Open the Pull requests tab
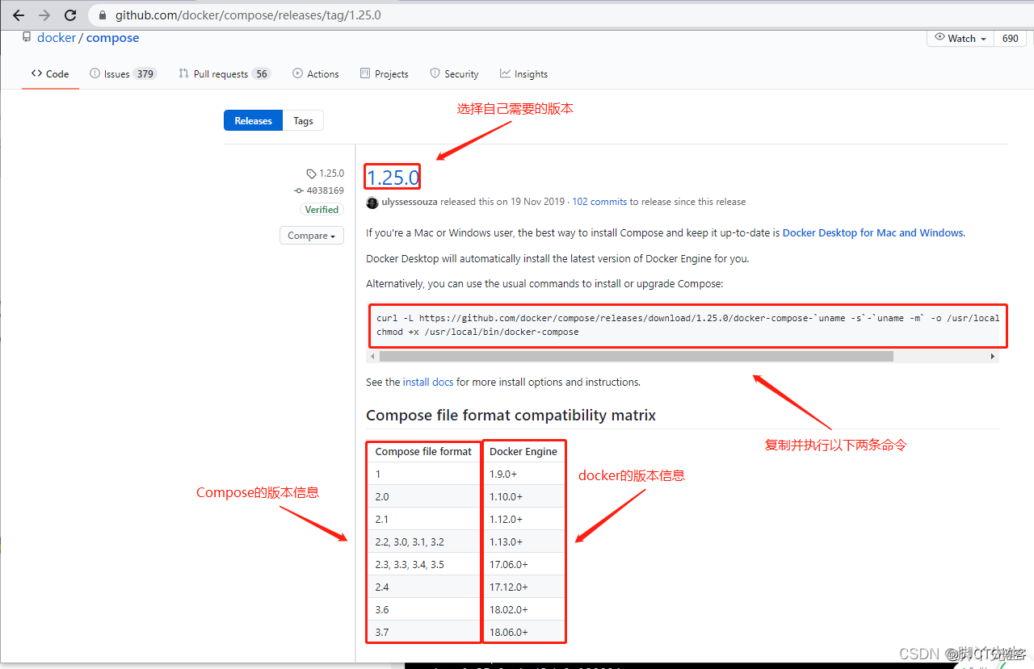The image size is (1034, 669). [x=225, y=73]
